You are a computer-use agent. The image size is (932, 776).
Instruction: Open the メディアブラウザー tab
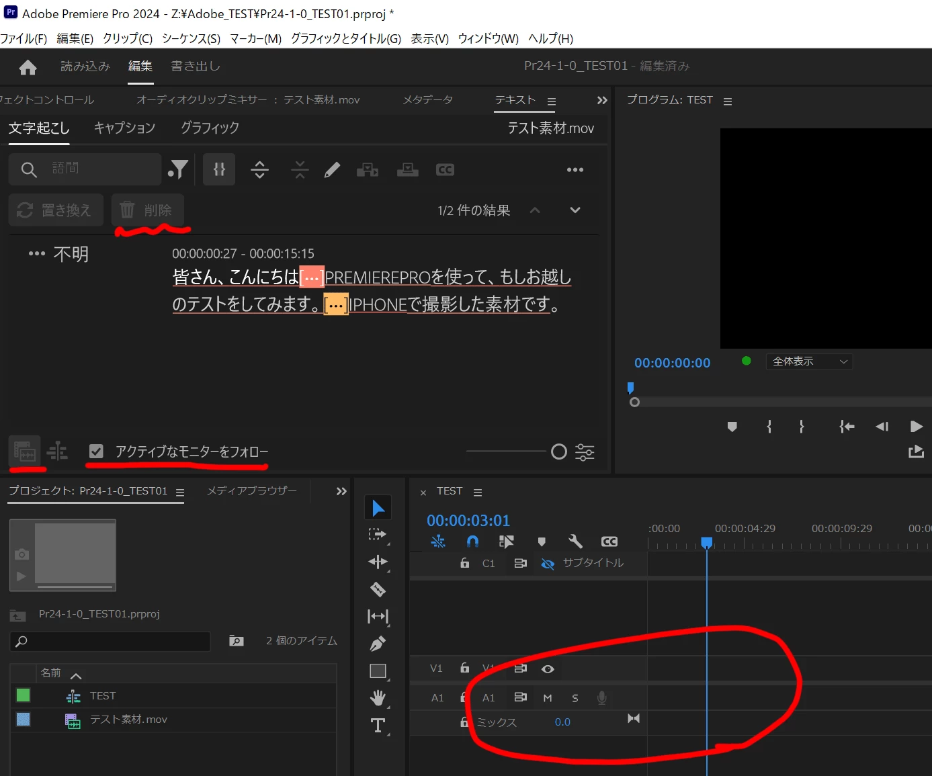[251, 491]
